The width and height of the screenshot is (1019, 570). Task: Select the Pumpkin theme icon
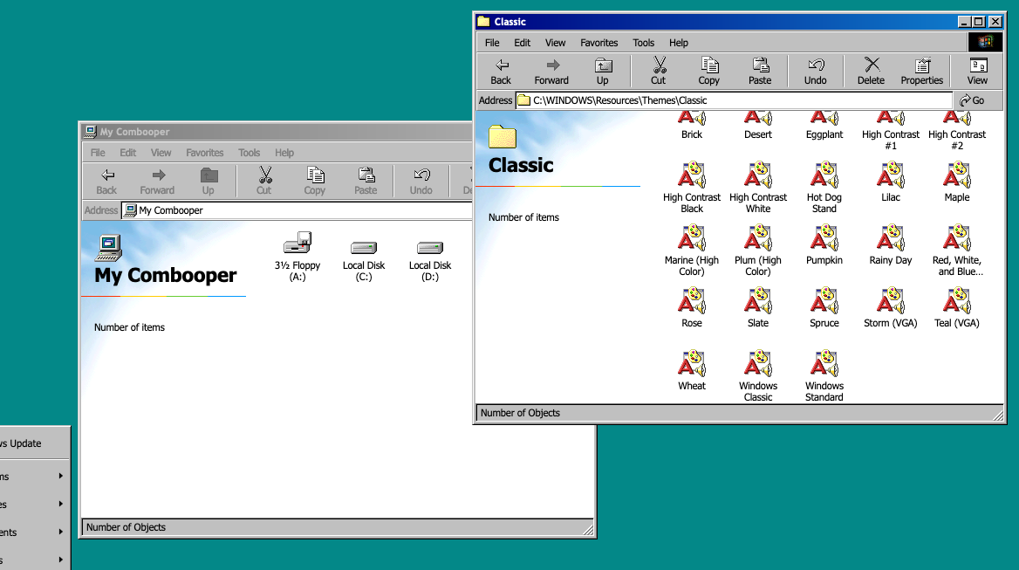[824, 238]
